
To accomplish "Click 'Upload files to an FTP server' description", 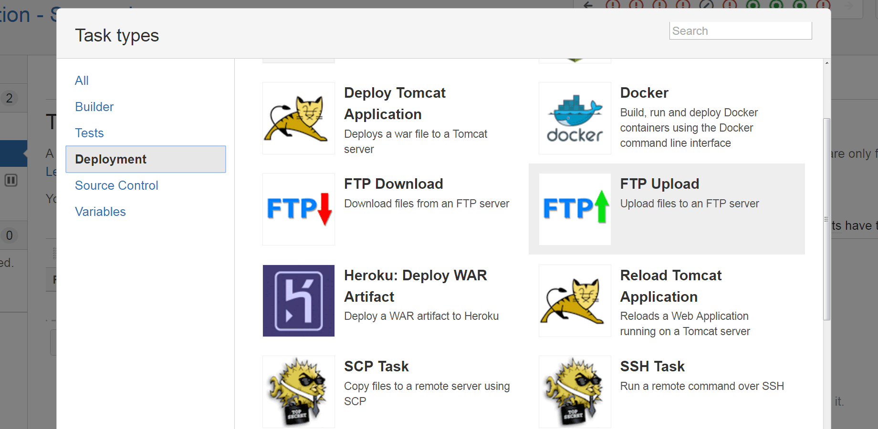I will (690, 204).
